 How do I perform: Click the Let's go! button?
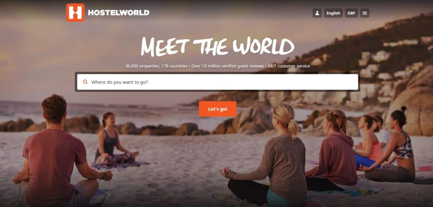pos(218,109)
